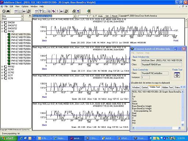Select the Visible Text tab
188x141 pixels.
(155, 87)
